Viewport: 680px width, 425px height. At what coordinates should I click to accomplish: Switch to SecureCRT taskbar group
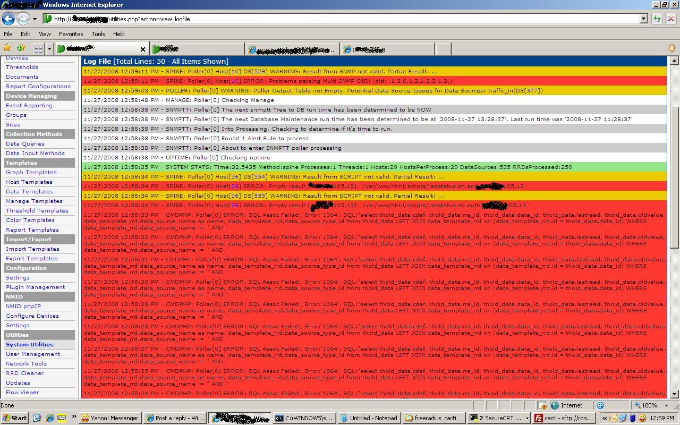point(499,418)
